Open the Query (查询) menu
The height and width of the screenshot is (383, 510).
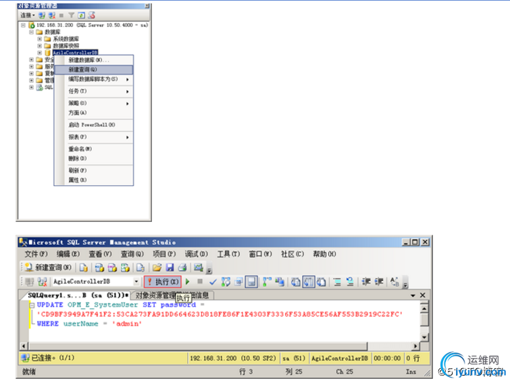click(132, 254)
